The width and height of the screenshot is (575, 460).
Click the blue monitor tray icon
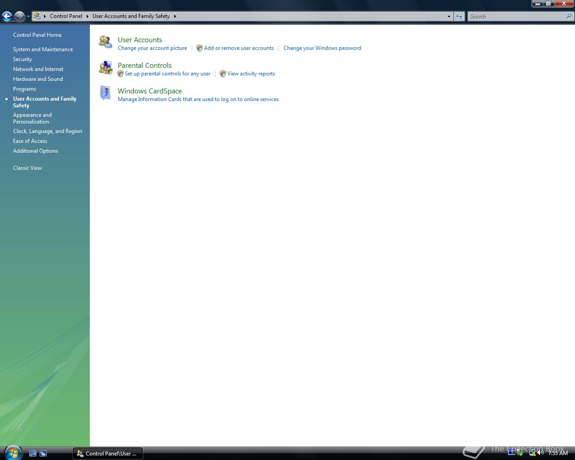[x=512, y=452]
